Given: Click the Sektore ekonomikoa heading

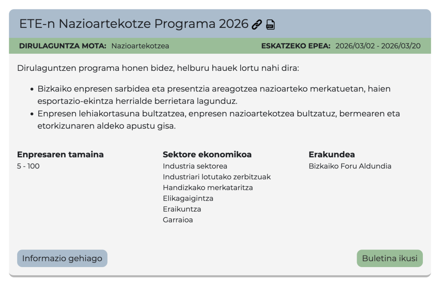Looking at the screenshot, I should [x=207, y=155].
